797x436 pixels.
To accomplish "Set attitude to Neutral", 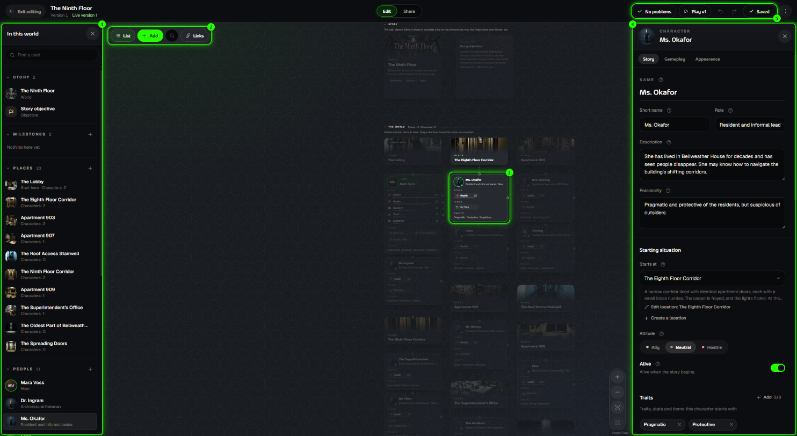I will tap(680, 347).
